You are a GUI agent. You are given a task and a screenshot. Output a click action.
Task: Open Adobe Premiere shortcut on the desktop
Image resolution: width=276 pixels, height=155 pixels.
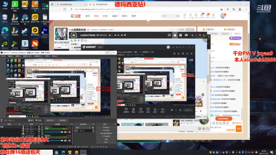[x=45, y=33]
